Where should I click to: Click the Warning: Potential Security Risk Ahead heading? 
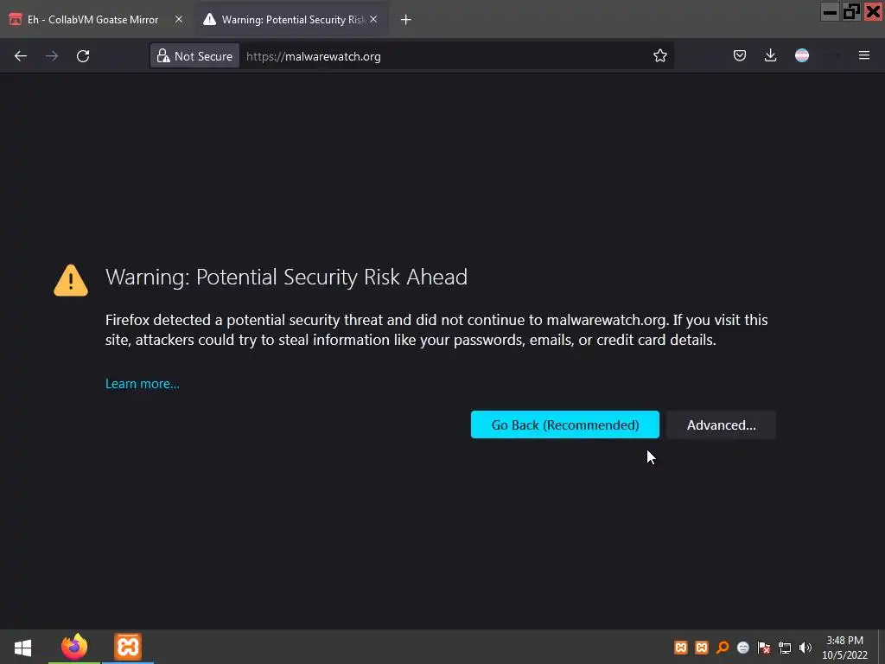click(x=286, y=277)
